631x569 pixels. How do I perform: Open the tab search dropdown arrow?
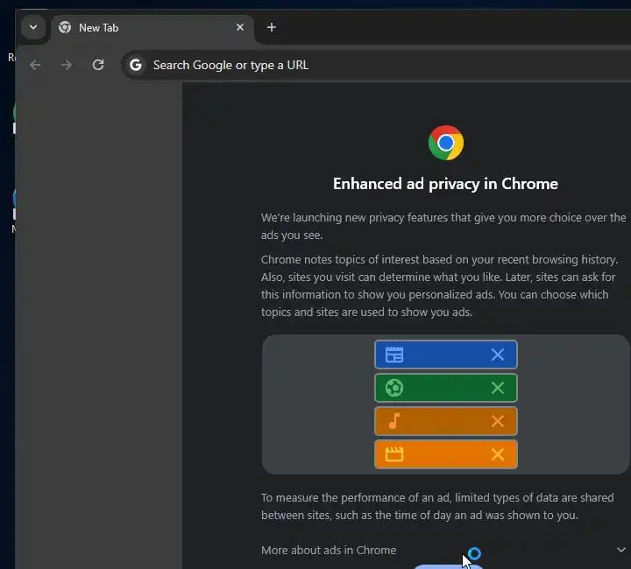33,27
